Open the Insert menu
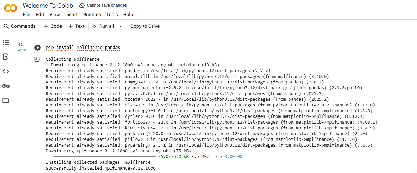This screenshot has height=173, width=417. pos(71,15)
